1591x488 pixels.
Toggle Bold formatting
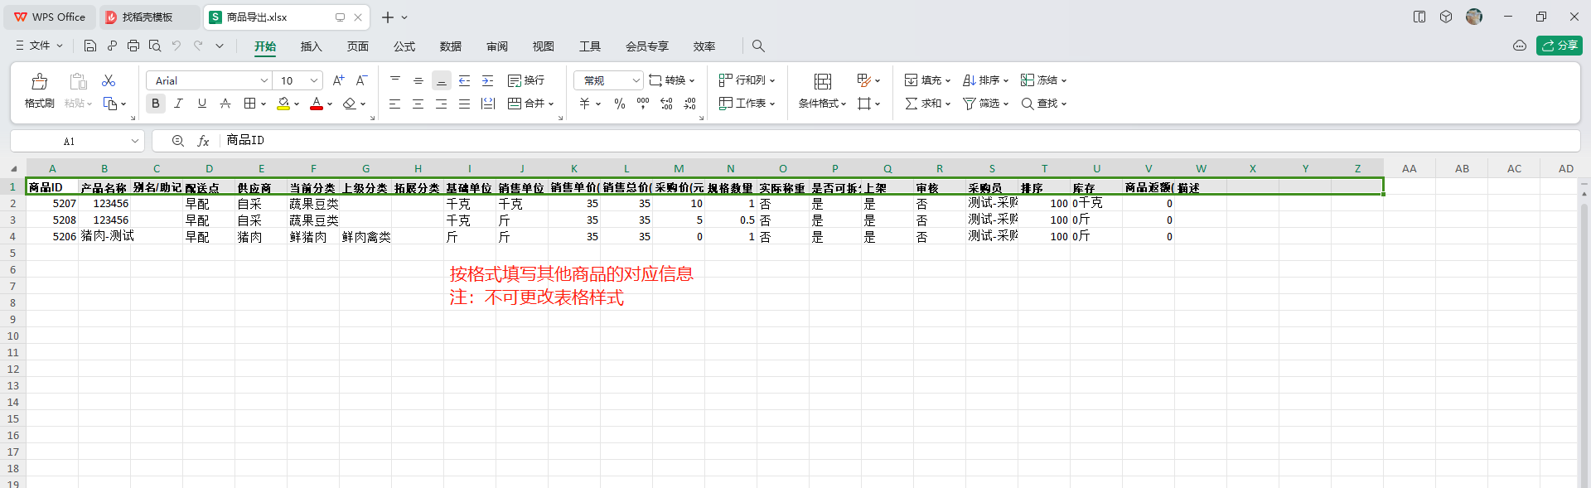click(155, 104)
